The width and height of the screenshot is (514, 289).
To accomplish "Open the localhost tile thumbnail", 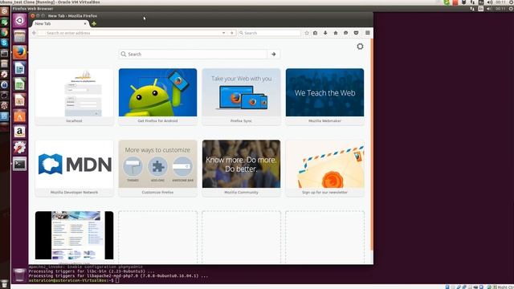I will (x=75, y=92).
